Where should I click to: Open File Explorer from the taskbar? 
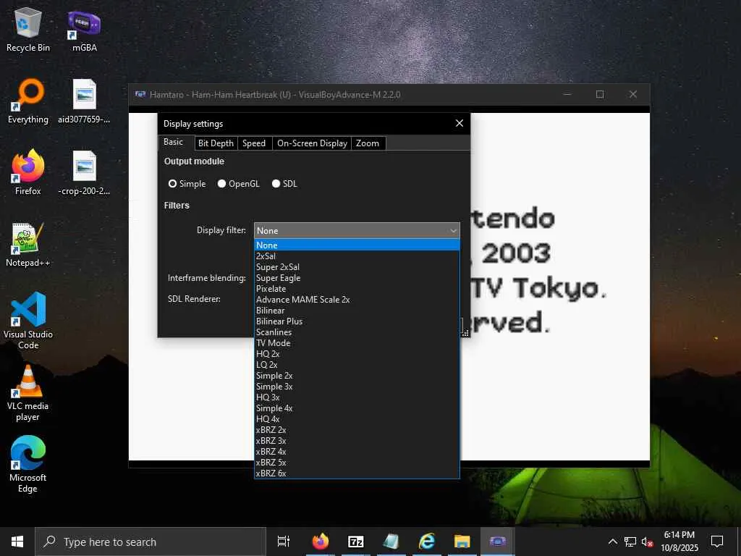(462, 542)
